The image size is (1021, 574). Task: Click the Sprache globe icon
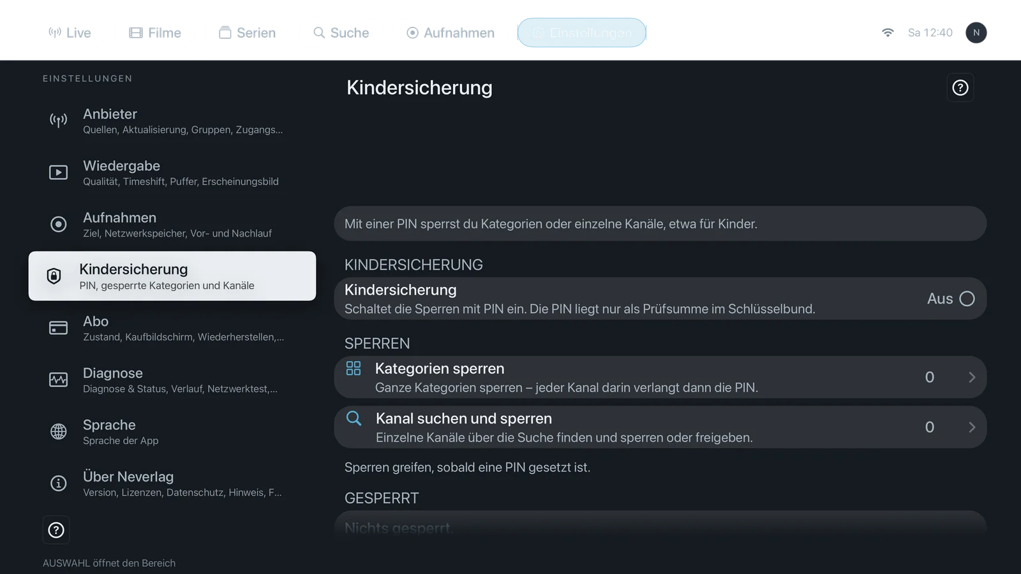point(58,431)
